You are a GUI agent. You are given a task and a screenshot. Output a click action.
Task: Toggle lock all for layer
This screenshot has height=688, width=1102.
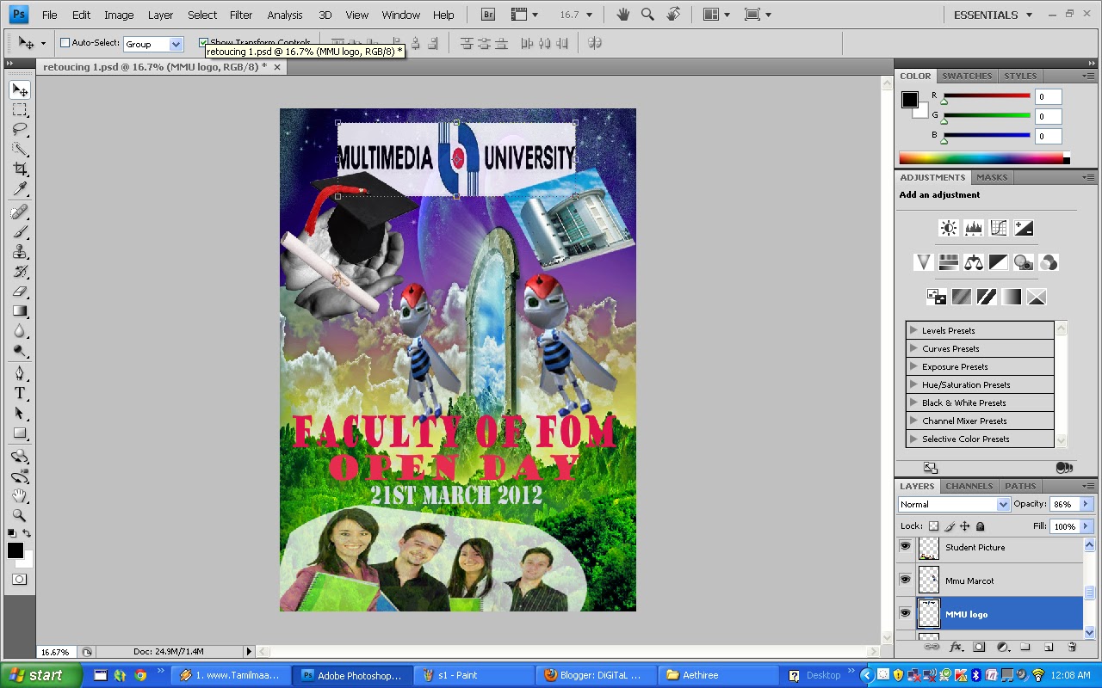coord(980,526)
